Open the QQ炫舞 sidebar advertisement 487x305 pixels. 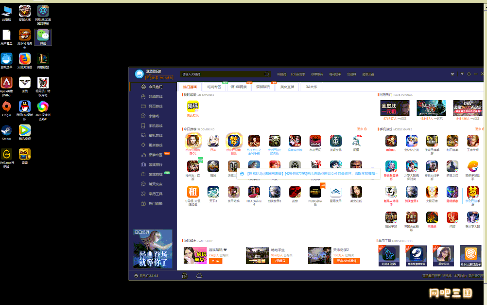pos(153,249)
